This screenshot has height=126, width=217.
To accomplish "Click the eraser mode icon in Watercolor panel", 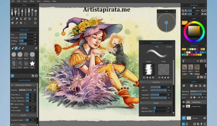I will tap(36, 48).
